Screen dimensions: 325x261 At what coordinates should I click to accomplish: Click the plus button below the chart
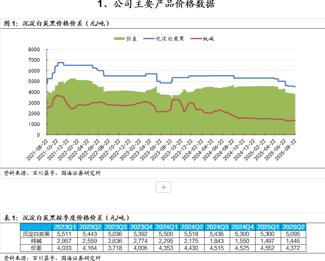click(x=163, y=187)
